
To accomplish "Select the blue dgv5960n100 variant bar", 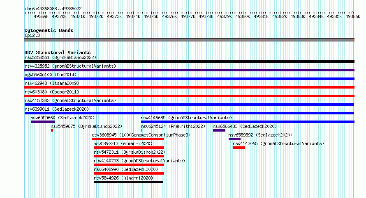I will tap(189, 79).
